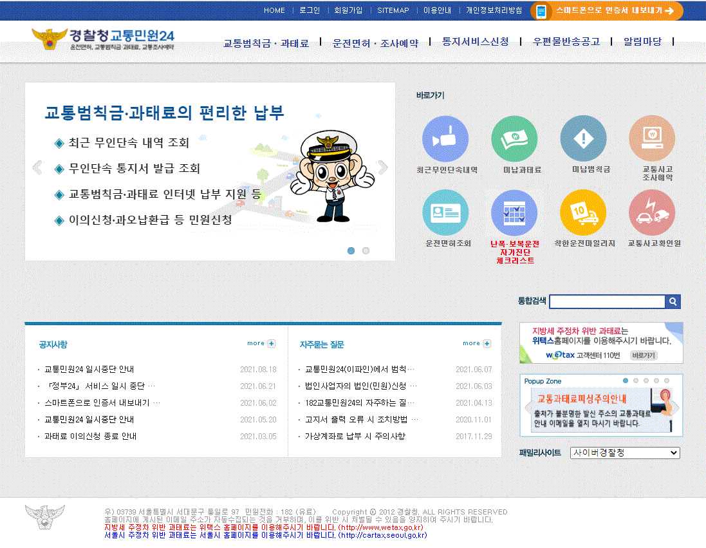
Task: Click the 로그인 link
Action: (x=310, y=10)
